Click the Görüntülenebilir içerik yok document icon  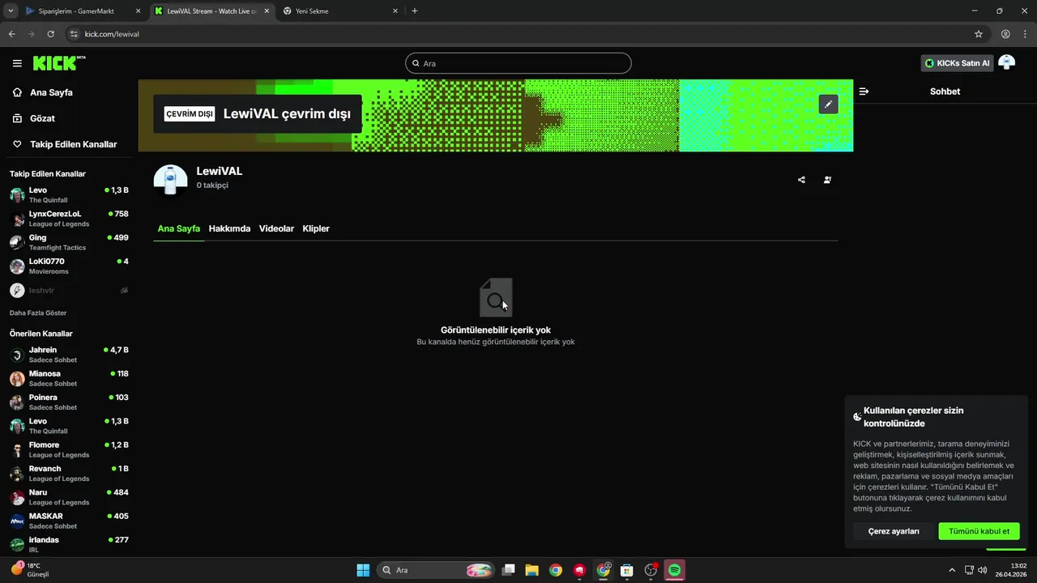coord(496,297)
